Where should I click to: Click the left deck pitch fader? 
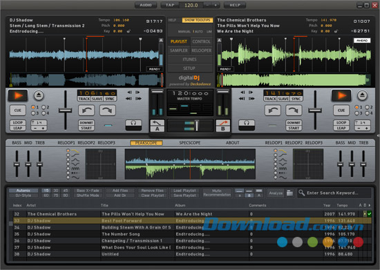65,110
